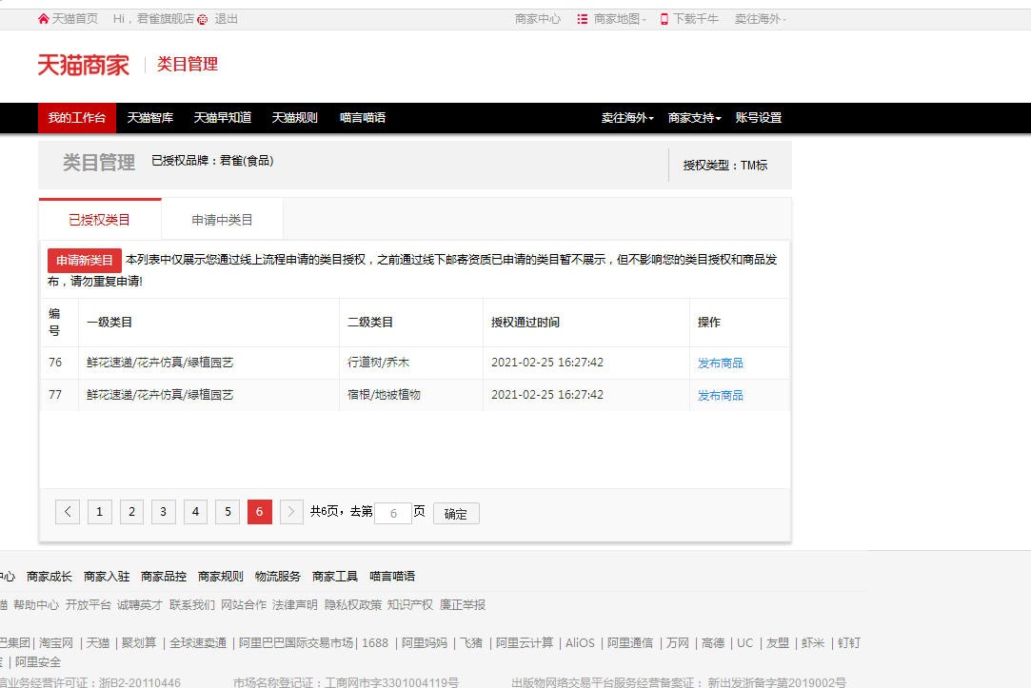Go to page 5
Screen dimensions: 1031x688
pyautogui.click(x=228, y=512)
